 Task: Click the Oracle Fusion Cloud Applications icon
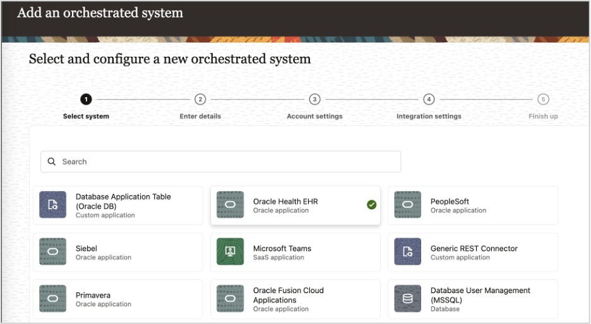coord(230,298)
